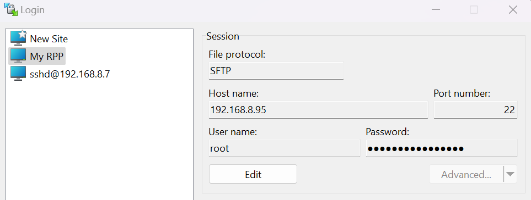Click the User name field
Screen dimensions: 531x200
click(285, 148)
